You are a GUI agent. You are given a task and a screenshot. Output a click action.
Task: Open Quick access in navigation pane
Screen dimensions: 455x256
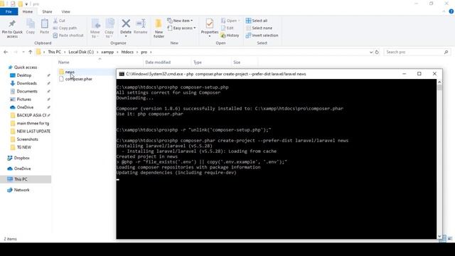pos(26,68)
